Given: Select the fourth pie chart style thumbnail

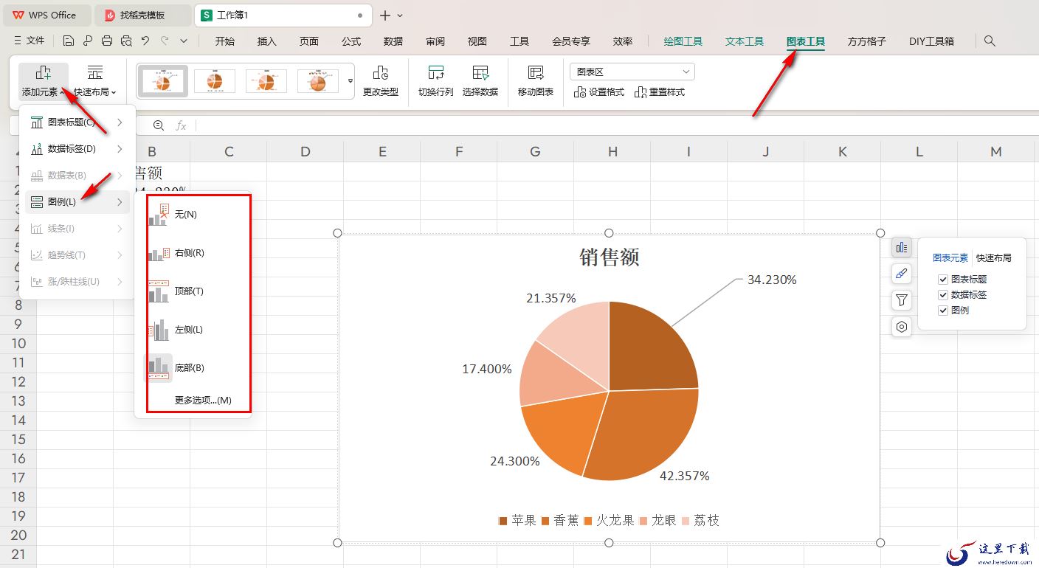Looking at the screenshot, I should [318, 81].
